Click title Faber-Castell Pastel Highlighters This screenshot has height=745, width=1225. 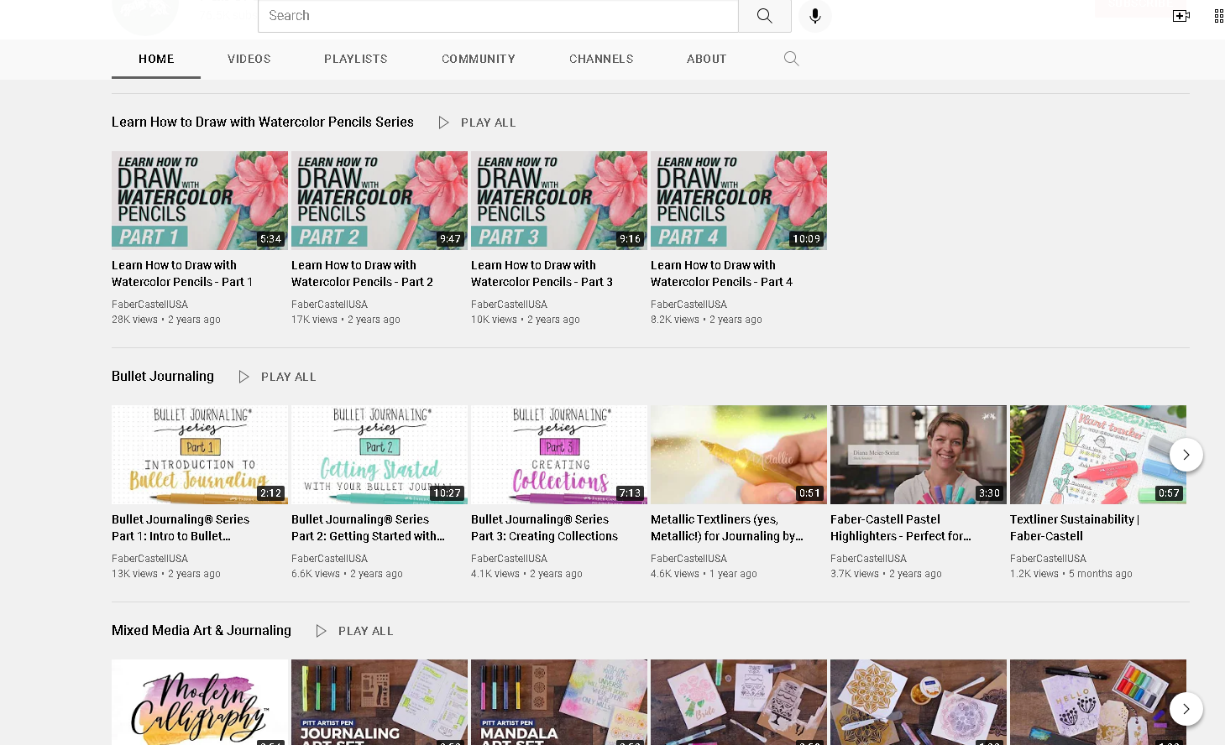click(x=901, y=528)
